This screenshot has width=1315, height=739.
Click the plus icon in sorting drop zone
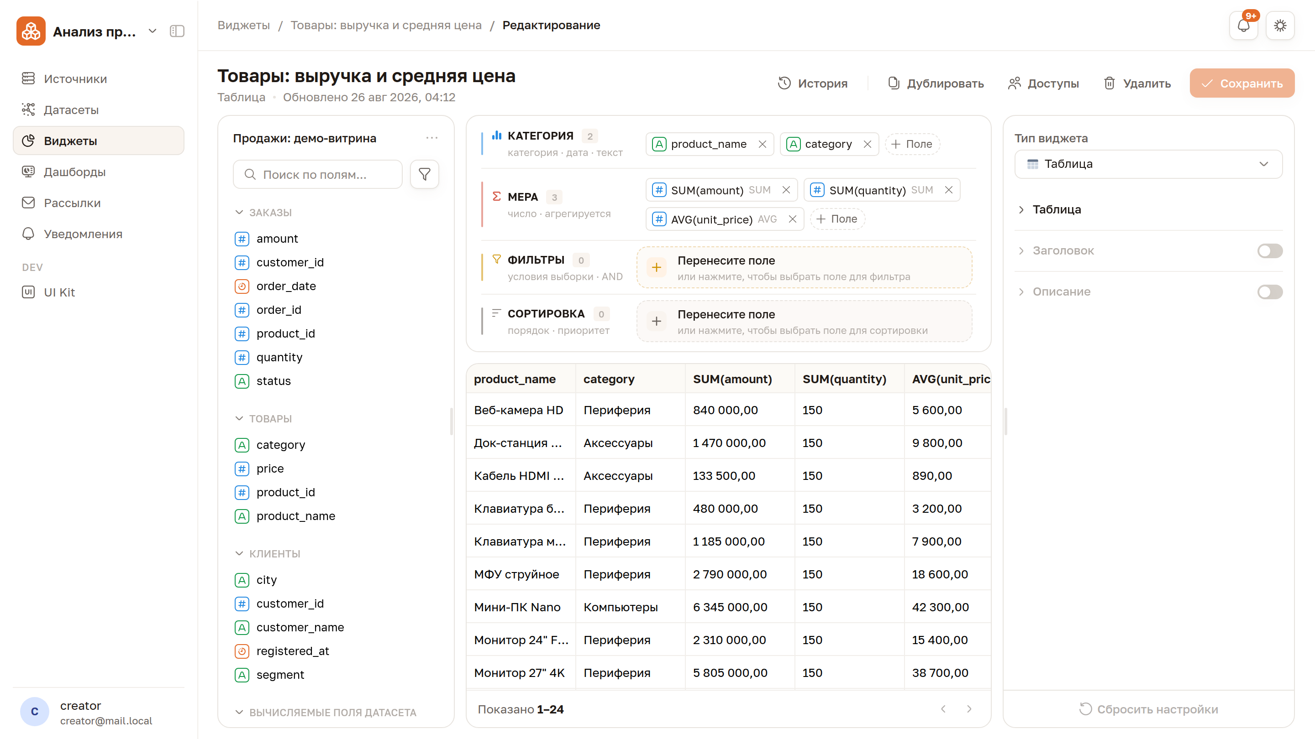[657, 321]
